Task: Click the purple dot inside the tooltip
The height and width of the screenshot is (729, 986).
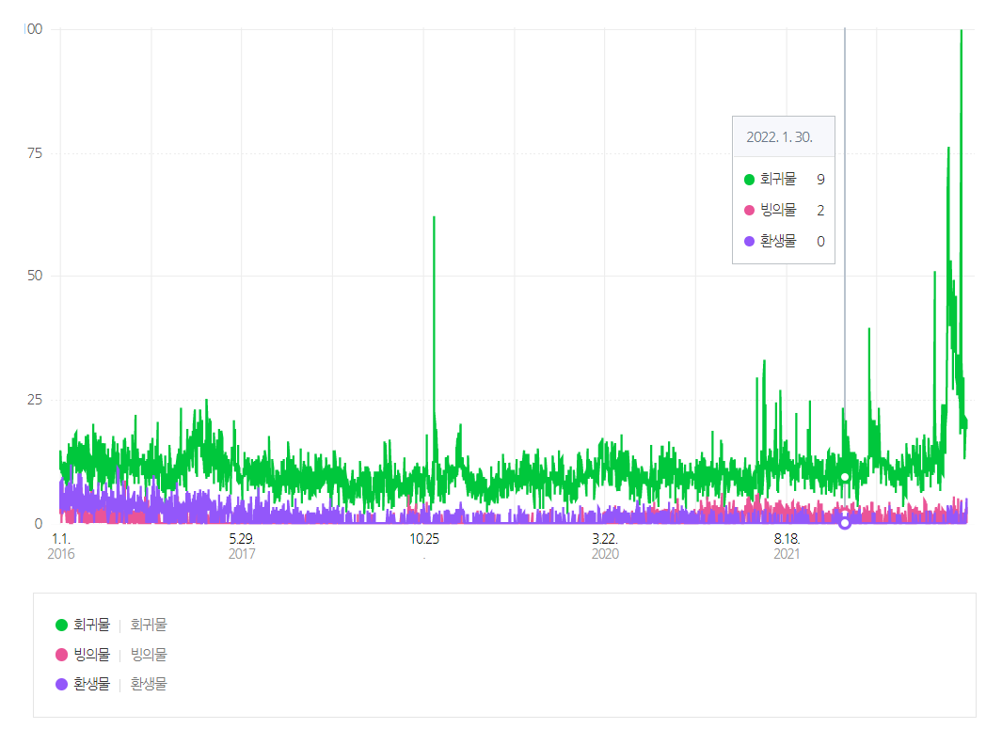Action: pyautogui.click(x=749, y=242)
